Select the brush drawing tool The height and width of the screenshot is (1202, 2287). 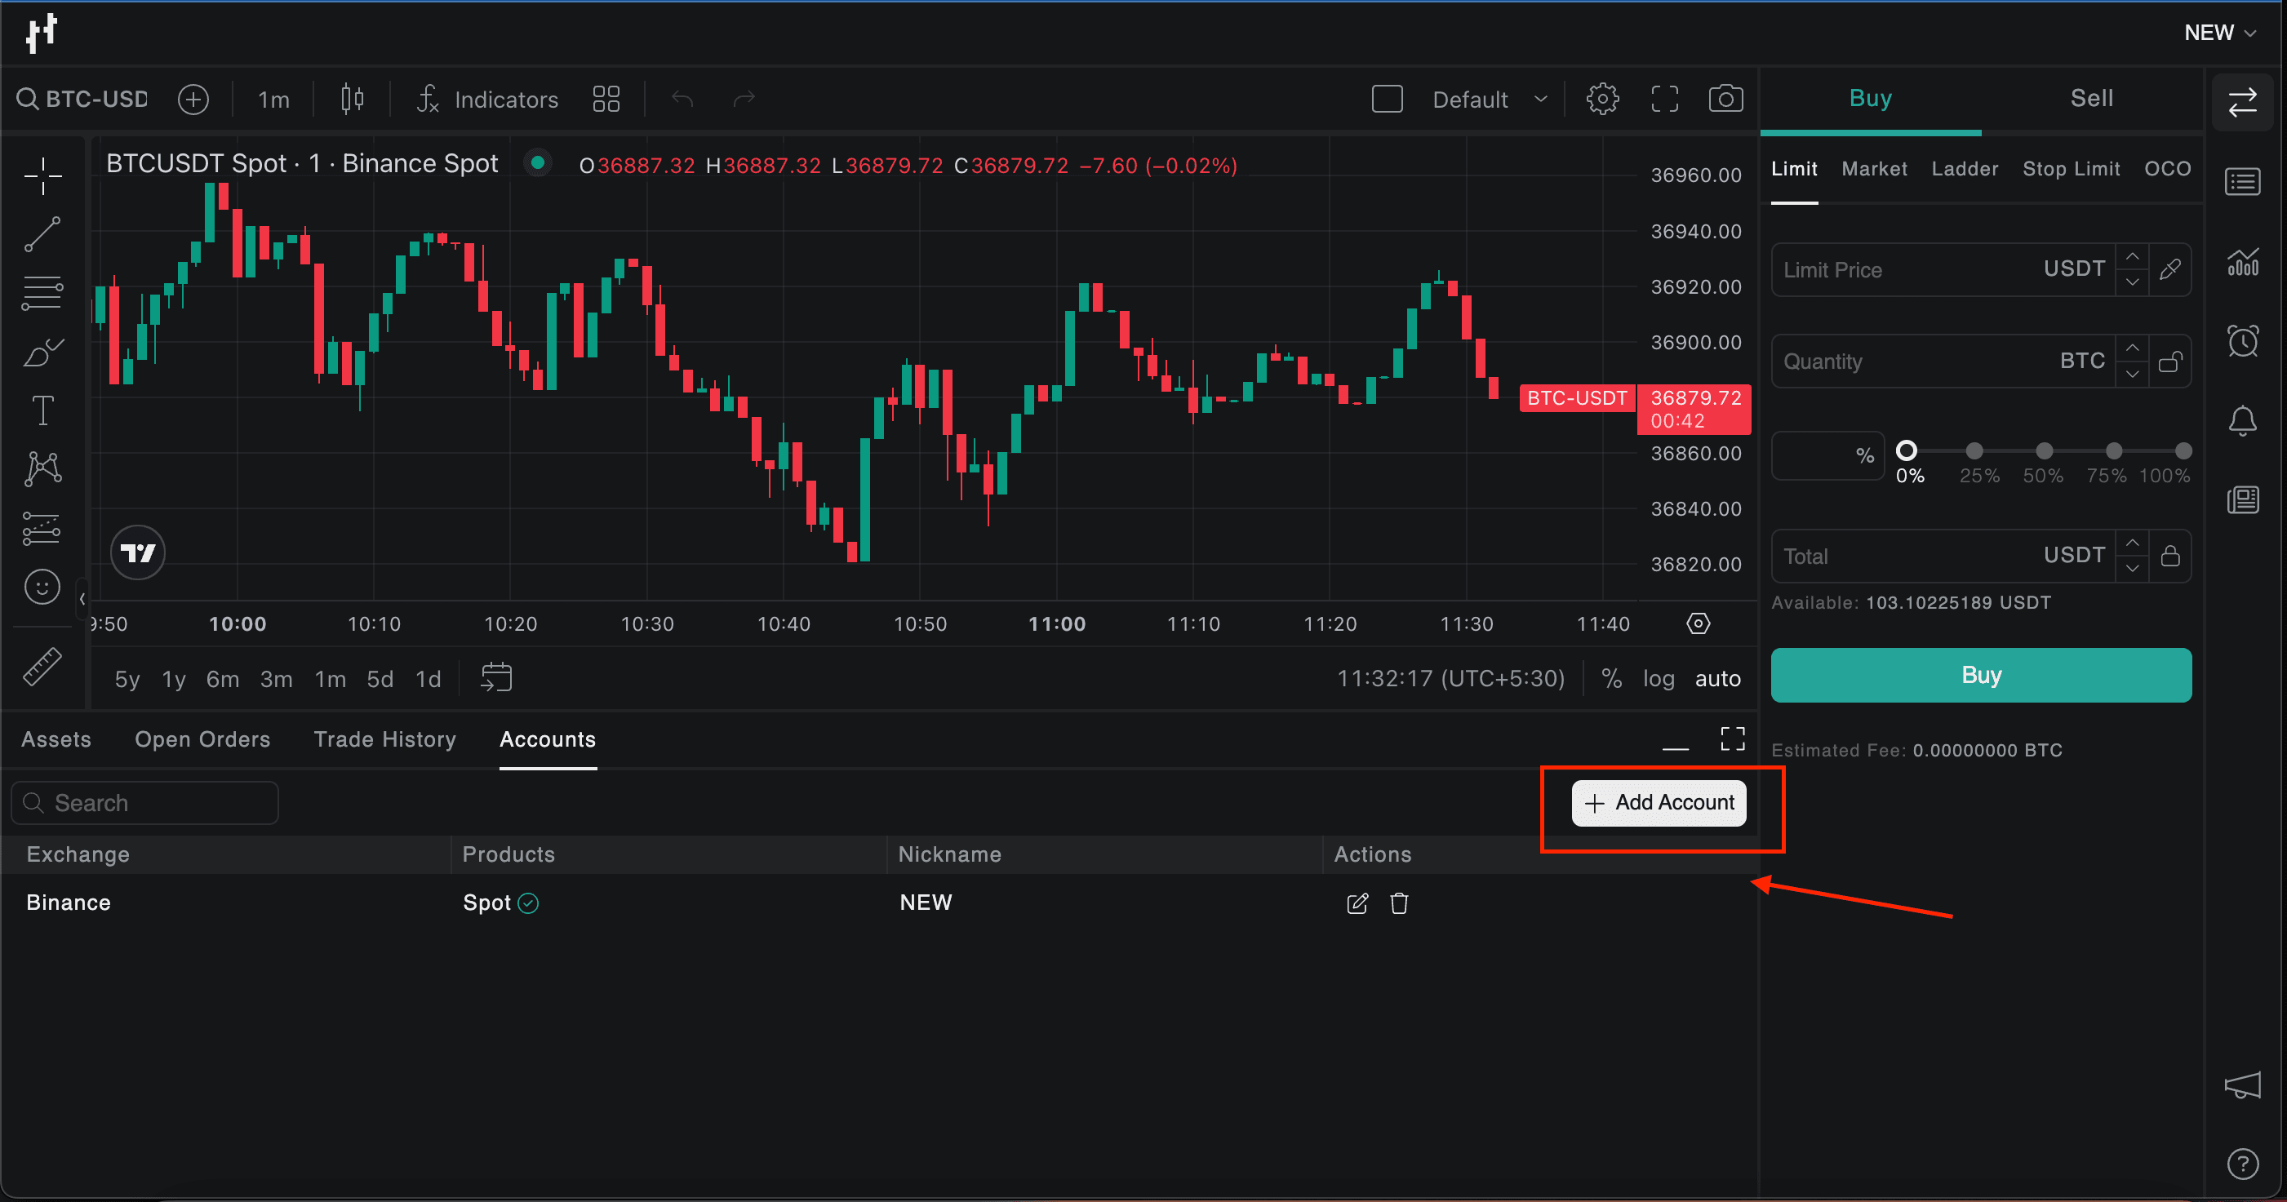click(x=42, y=352)
